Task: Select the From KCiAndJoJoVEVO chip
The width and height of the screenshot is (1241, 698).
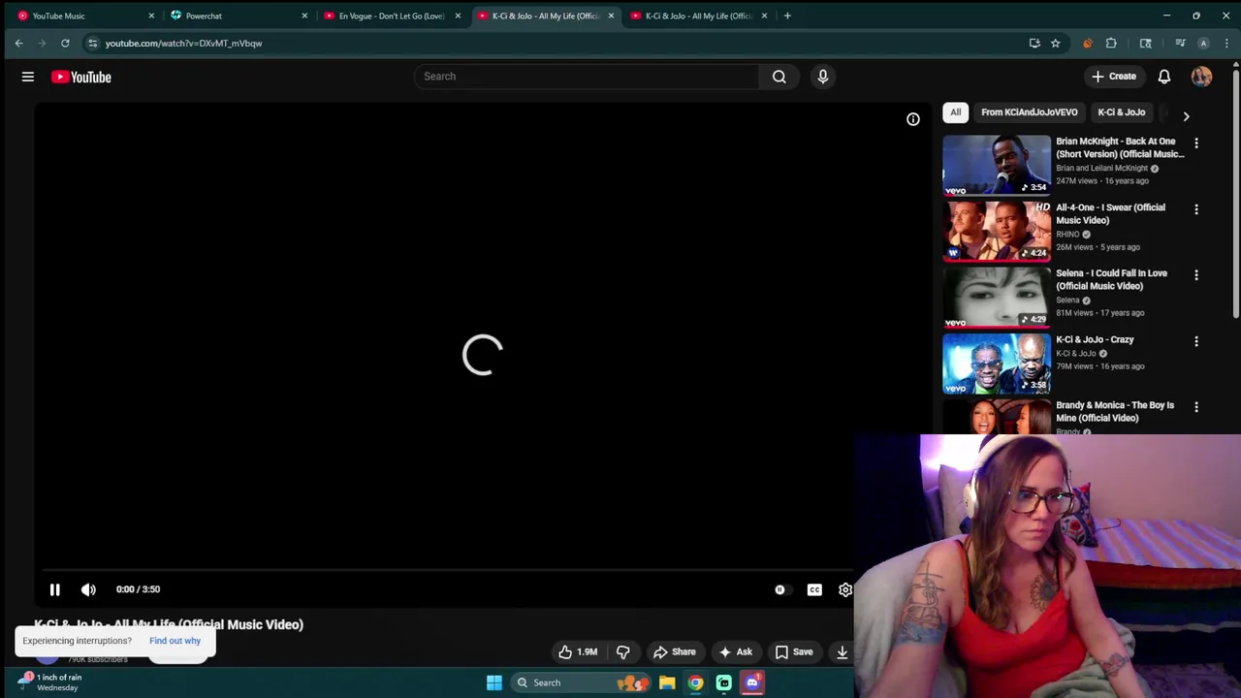Action: pyautogui.click(x=1029, y=112)
